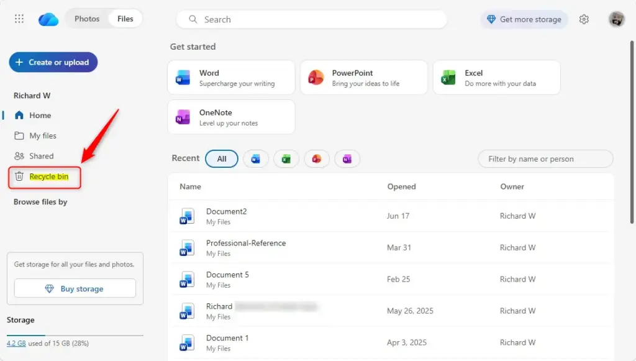Click Word file icon beside Professional-Reference
This screenshot has height=361, width=636.
tap(187, 248)
